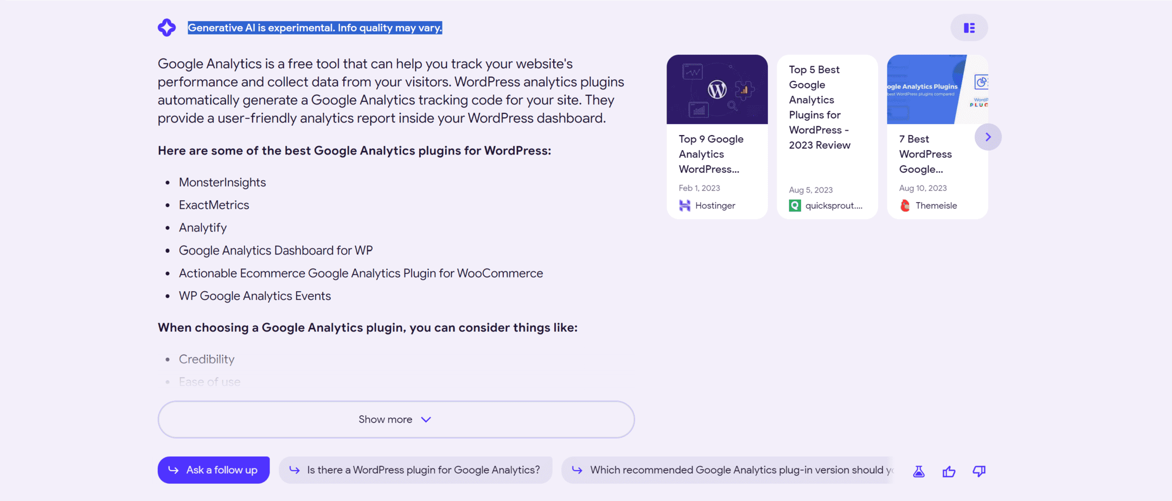Click the quicksprout source logo
Screen dimensions: 1172x501
pos(795,205)
